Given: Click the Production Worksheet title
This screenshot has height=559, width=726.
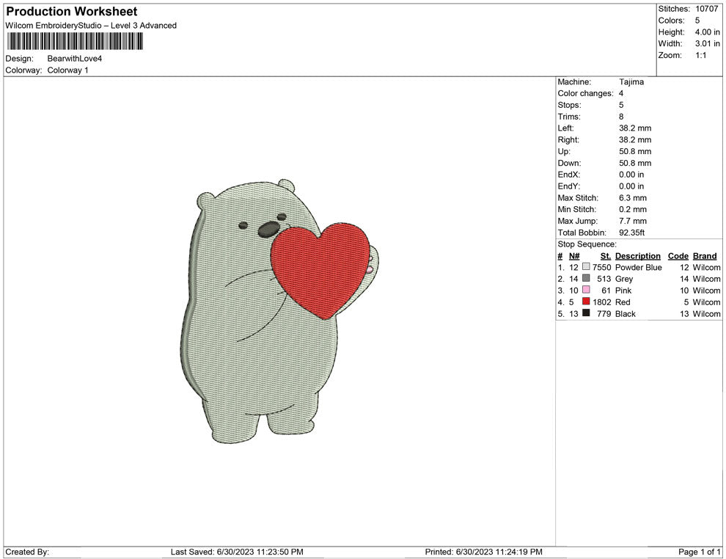Looking at the screenshot, I should (x=71, y=12).
